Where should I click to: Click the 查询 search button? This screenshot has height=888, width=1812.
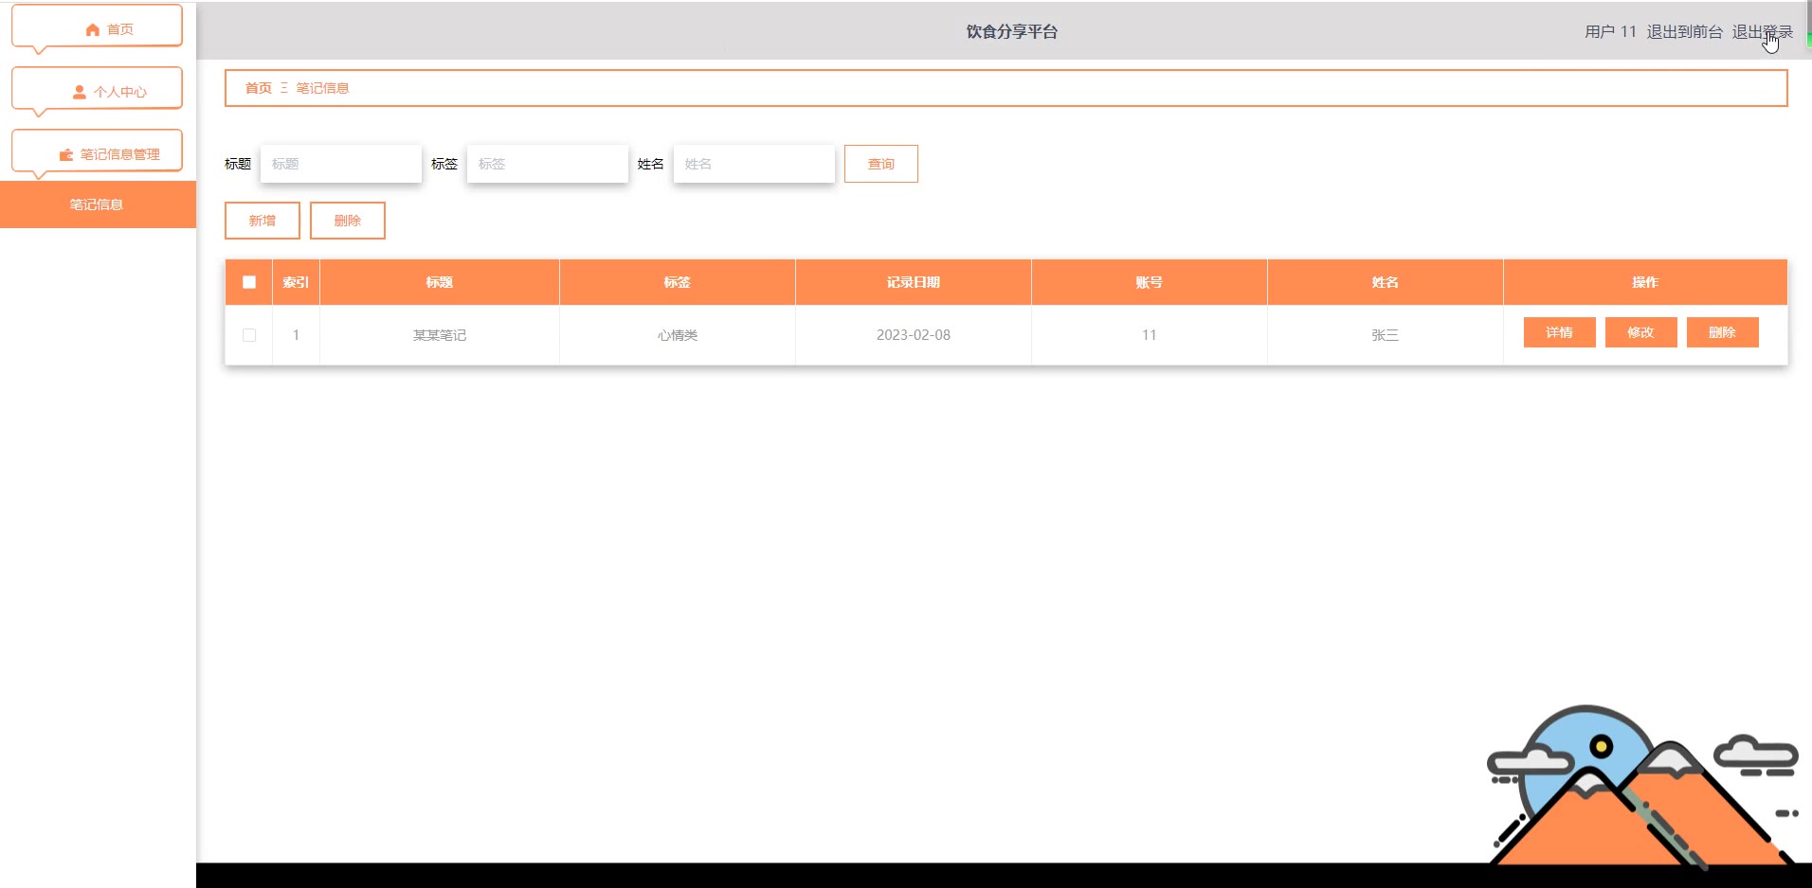click(x=881, y=164)
